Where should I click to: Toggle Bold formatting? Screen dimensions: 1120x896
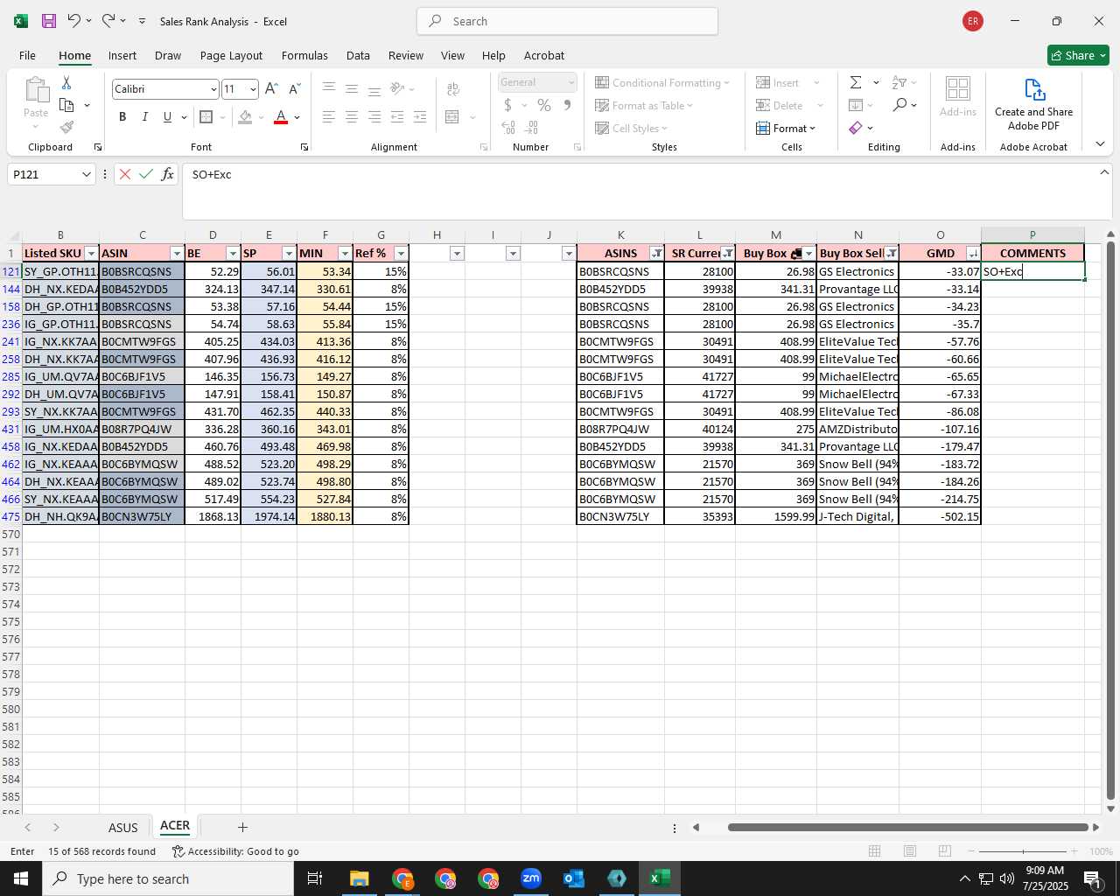pos(122,116)
